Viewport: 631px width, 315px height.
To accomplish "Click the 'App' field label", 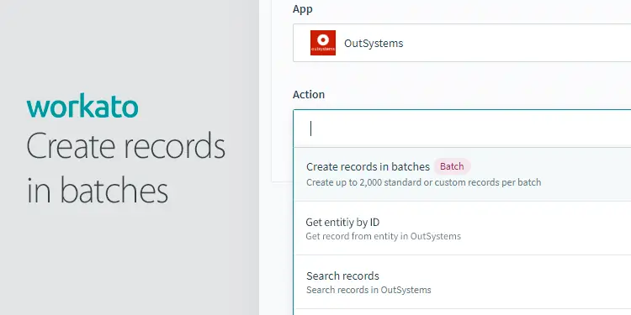I will (x=303, y=9).
